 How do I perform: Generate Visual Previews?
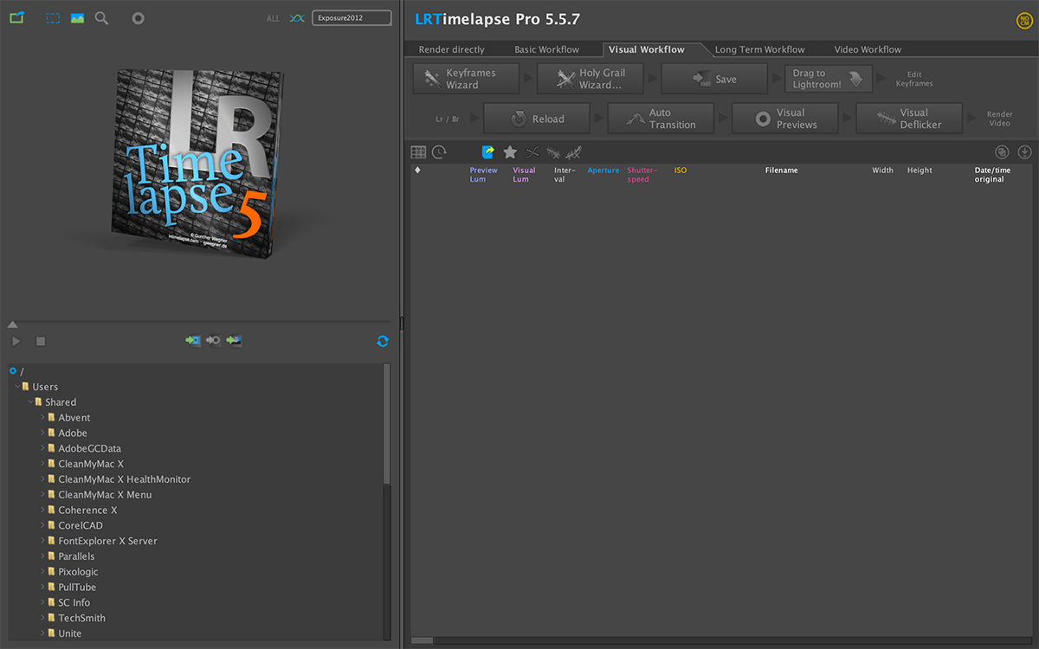pos(785,119)
